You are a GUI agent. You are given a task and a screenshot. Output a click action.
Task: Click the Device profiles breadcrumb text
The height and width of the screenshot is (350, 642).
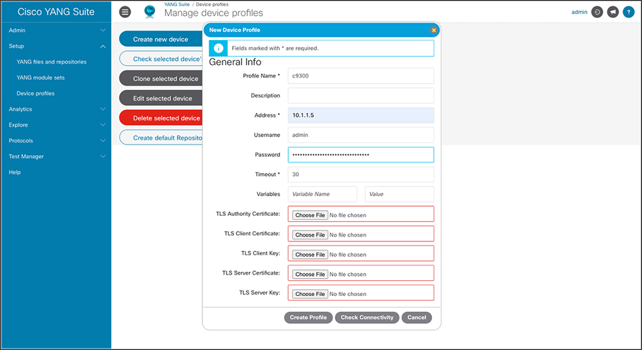click(x=212, y=5)
